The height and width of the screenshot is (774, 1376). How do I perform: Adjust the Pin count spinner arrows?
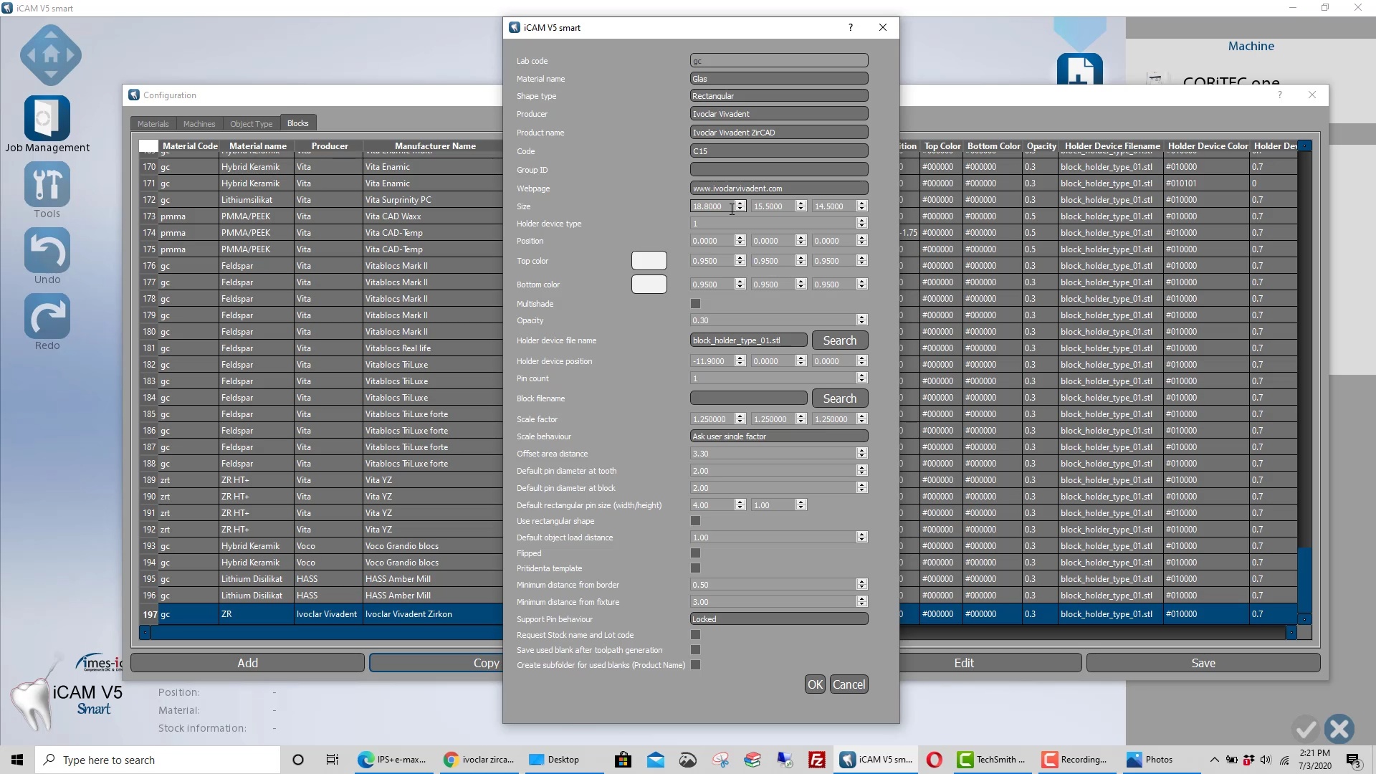pyautogui.click(x=862, y=378)
